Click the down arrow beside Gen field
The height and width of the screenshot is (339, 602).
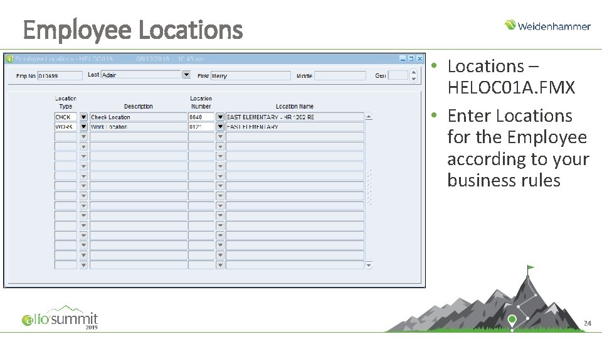pyautogui.click(x=413, y=79)
